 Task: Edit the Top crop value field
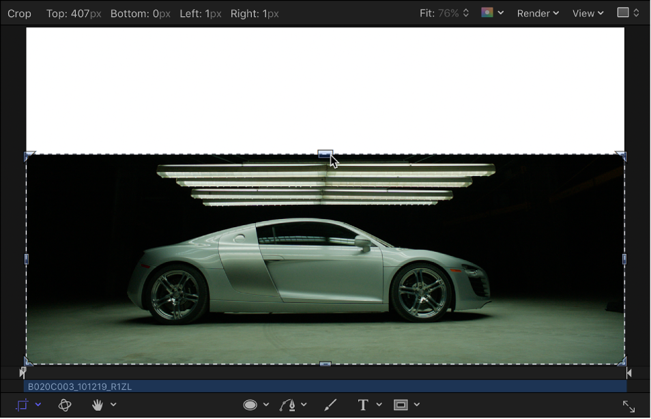click(x=85, y=13)
